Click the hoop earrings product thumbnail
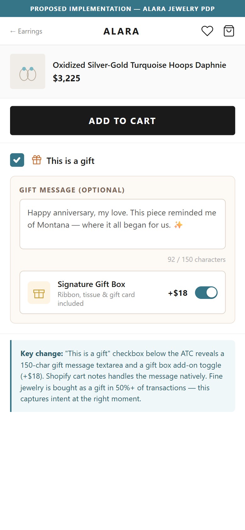Image resolution: width=245 pixels, height=530 pixels. [28, 71]
